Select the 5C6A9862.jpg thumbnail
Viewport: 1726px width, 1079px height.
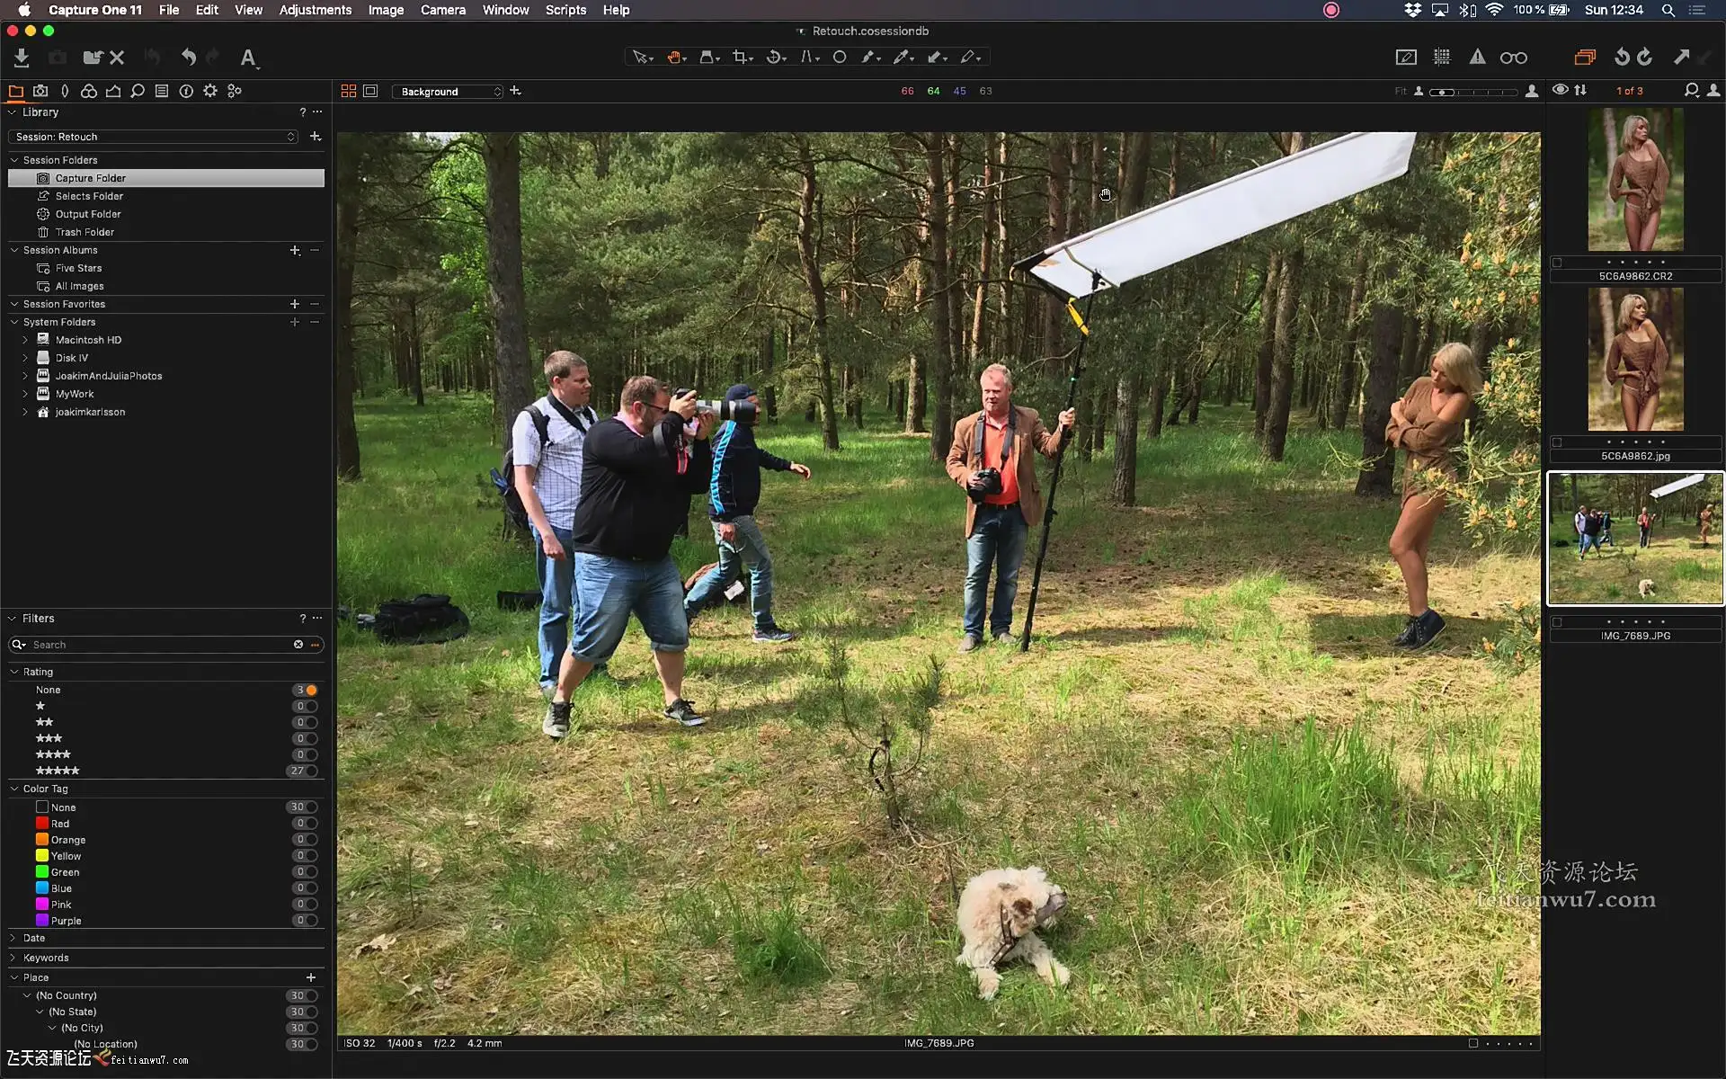(1635, 360)
